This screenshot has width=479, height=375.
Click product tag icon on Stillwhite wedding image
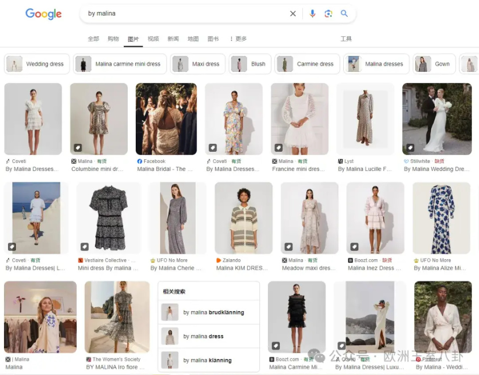(x=410, y=148)
